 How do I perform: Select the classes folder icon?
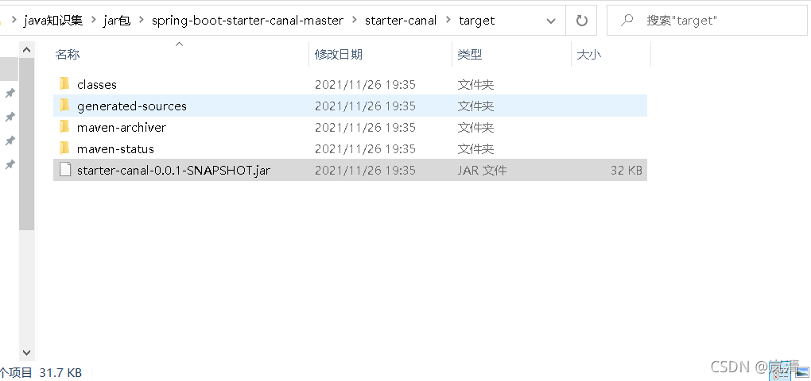click(64, 83)
